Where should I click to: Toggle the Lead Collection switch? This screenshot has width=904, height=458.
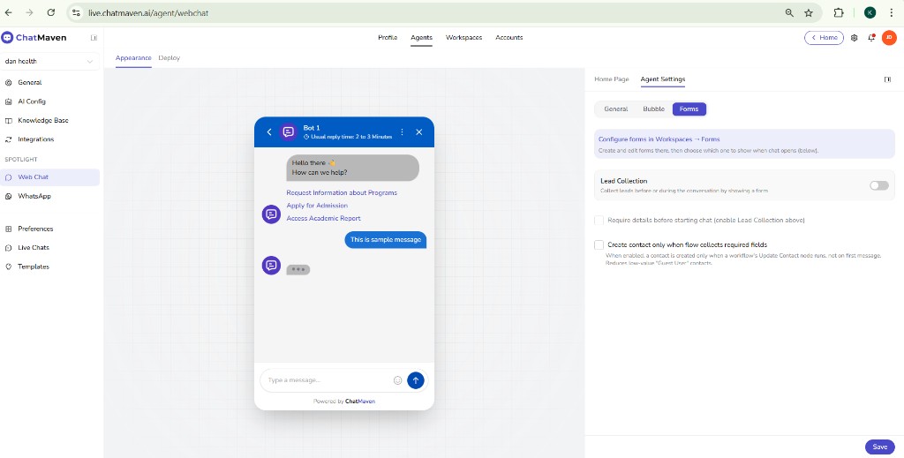point(879,185)
